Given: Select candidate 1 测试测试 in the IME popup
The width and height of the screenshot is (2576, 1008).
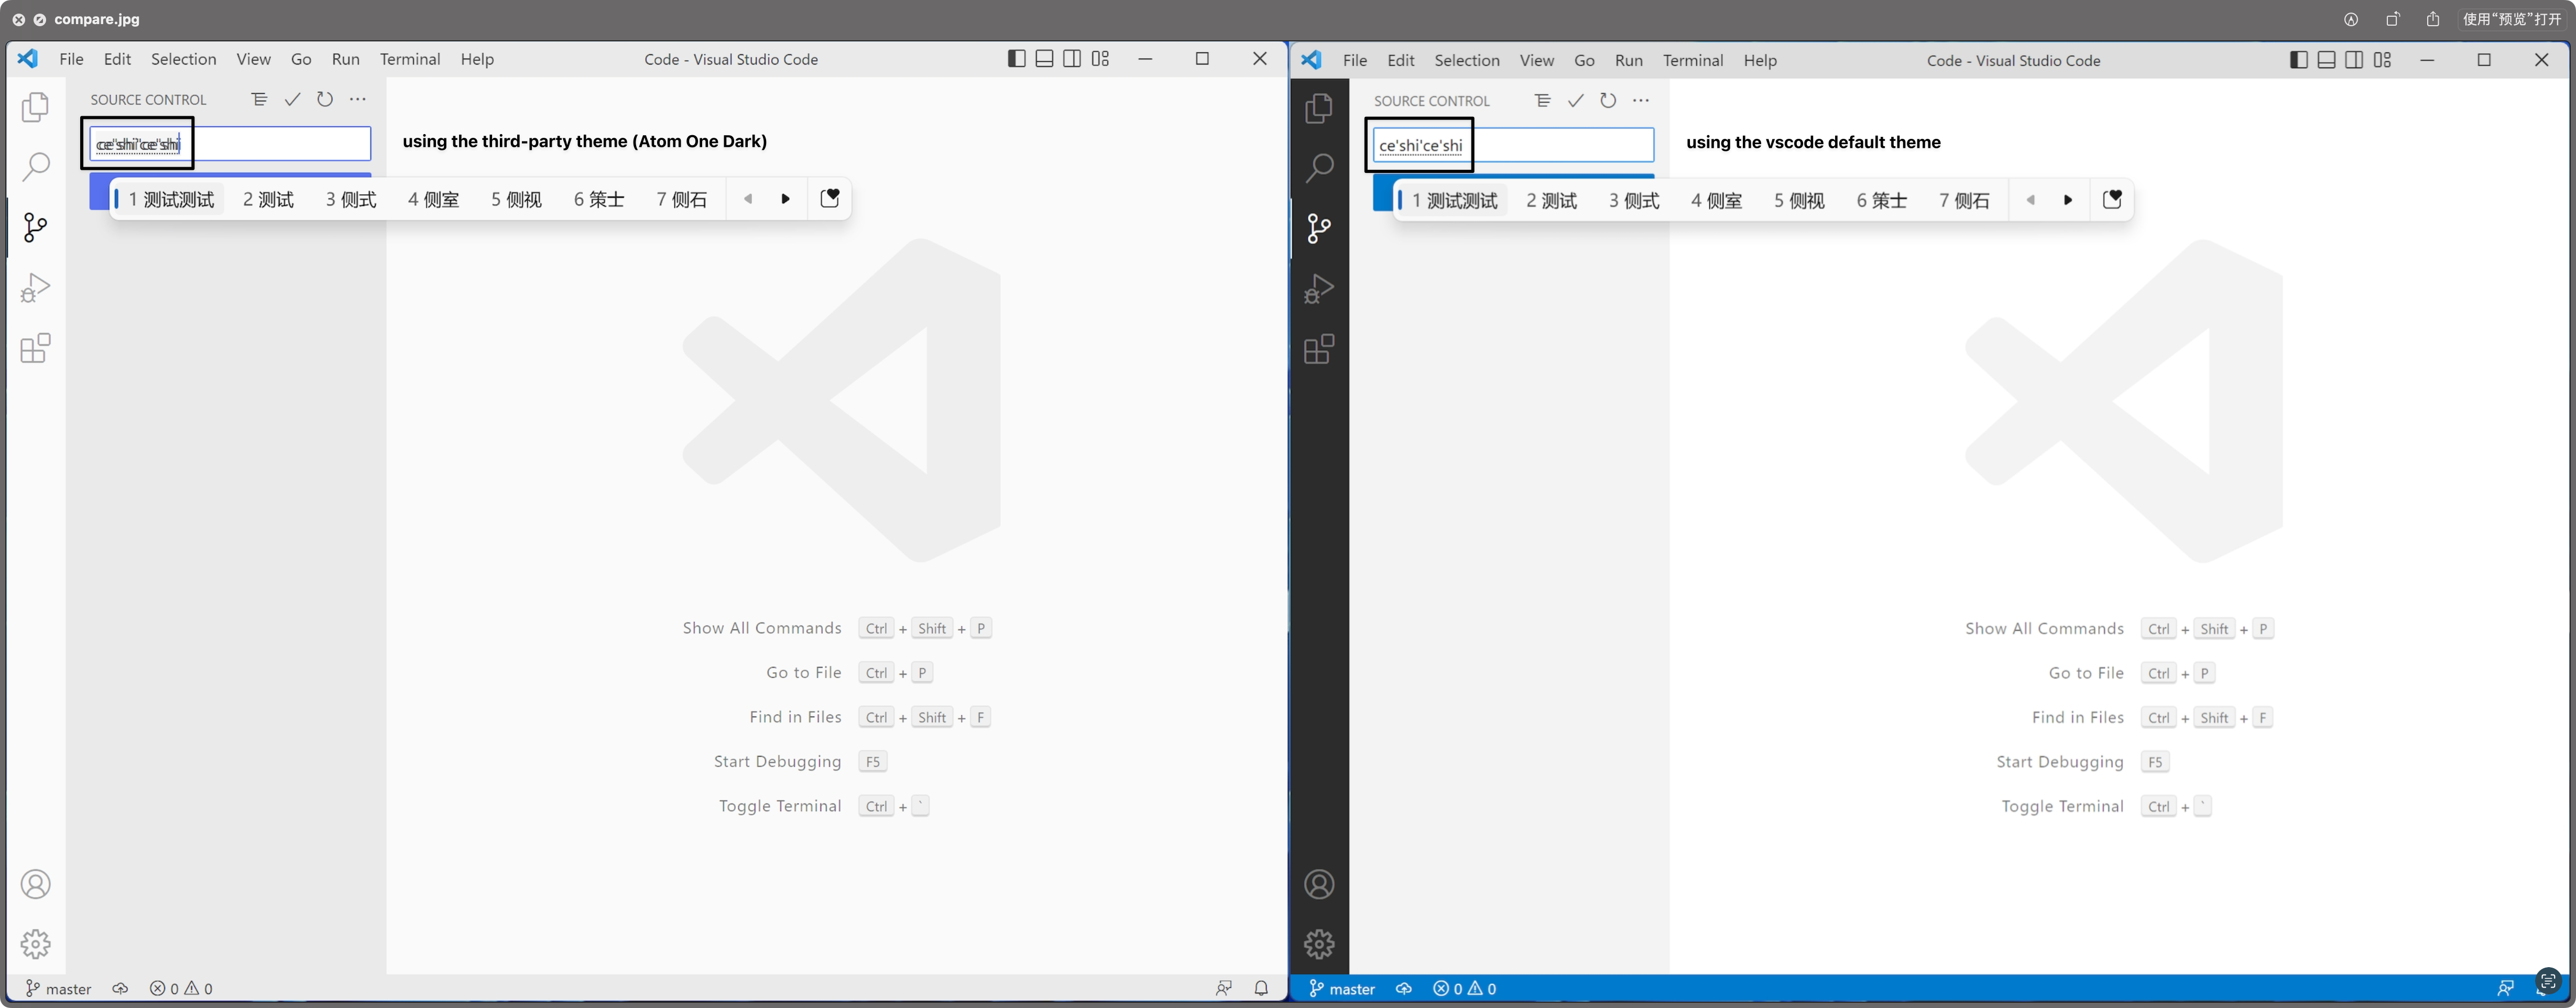Looking at the screenshot, I should pos(170,198).
